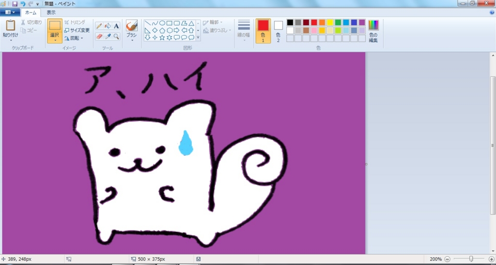Click the 貼り付け clipboard button
The height and width of the screenshot is (265, 496).
[x=11, y=28]
